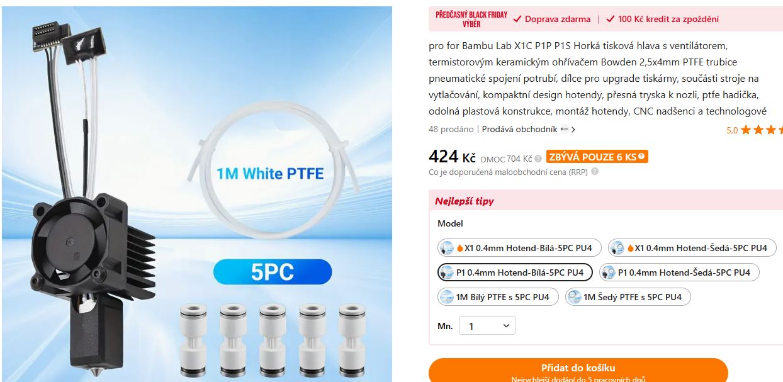Click the Předčasný Black Friday výběr badge
The width and height of the screenshot is (783, 382).
471,20
